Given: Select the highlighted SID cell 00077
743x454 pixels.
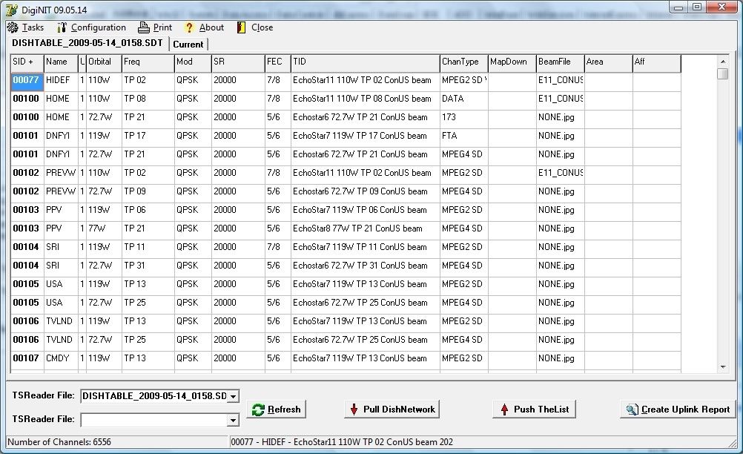Looking at the screenshot, I should (x=27, y=81).
